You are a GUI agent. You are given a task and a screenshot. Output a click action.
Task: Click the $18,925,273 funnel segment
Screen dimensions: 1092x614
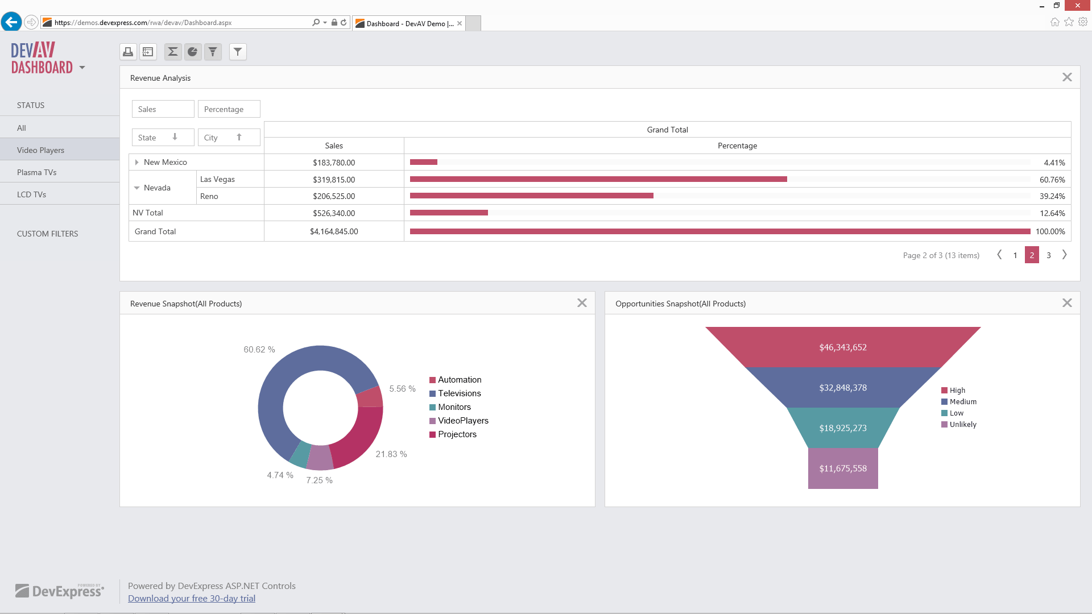coord(843,428)
